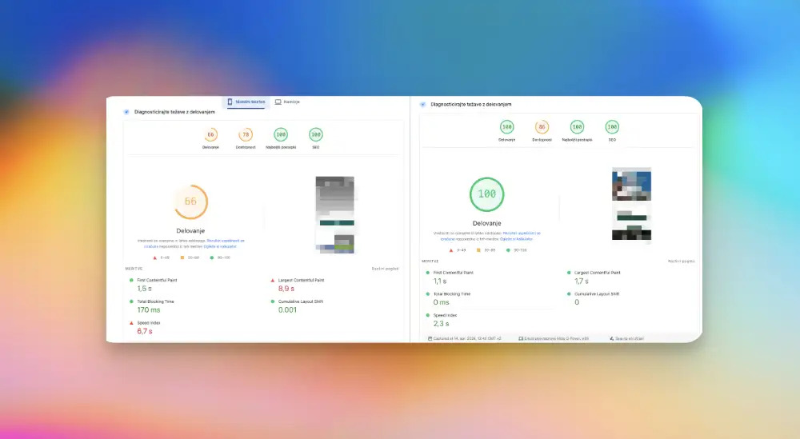Viewport: 800px width, 439px height.
Task: Click the Total Blocking Time value 170 ms
Action: (x=149, y=310)
